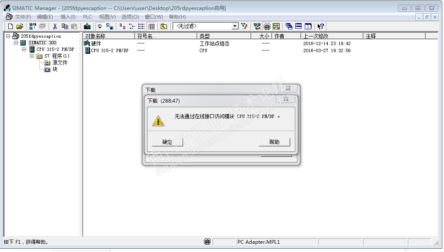Open the 视图(V) menu
Viewport: 444px width, 252px height.
(107, 17)
